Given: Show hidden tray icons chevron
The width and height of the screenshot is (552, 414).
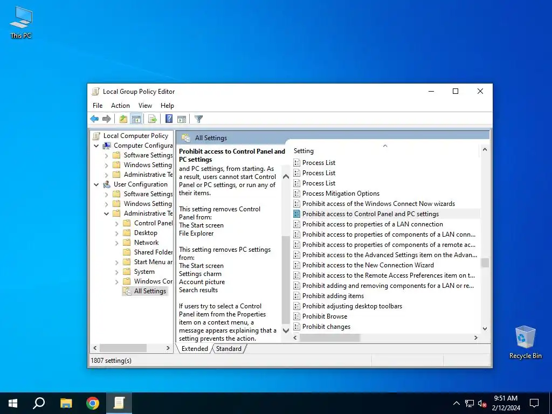Looking at the screenshot, I should coord(456,403).
